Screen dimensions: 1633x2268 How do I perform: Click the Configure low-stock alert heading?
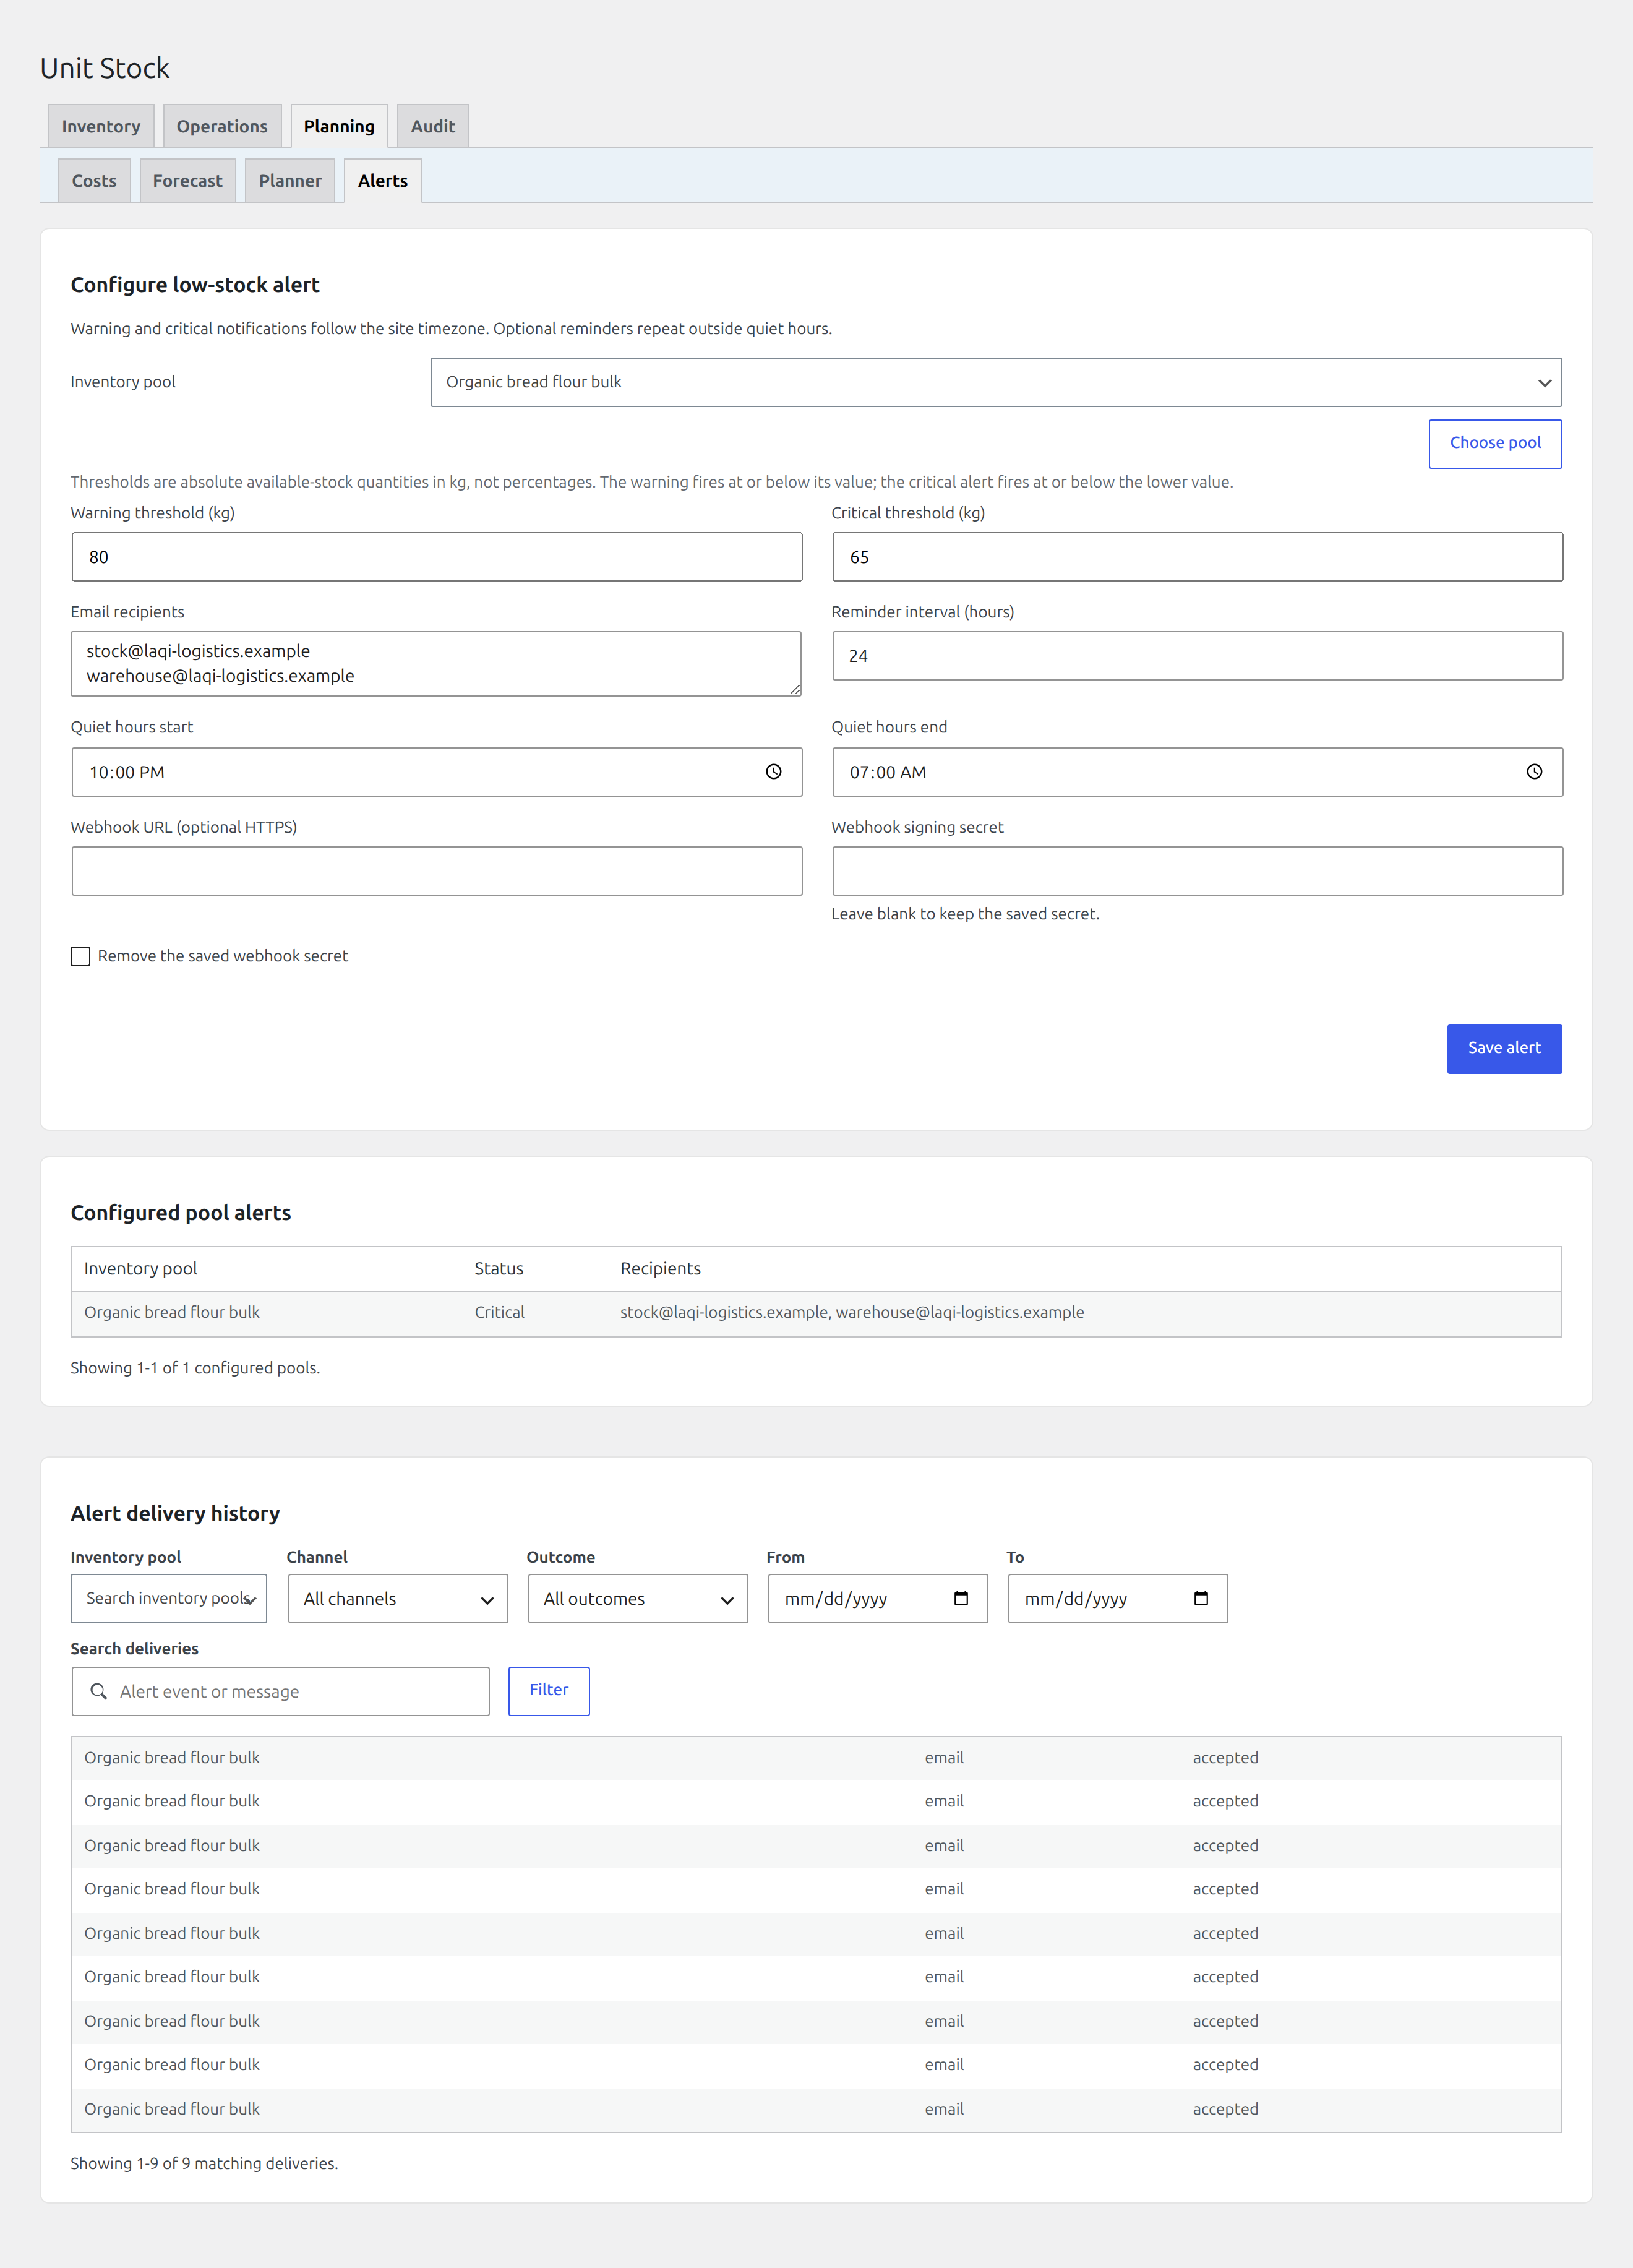pyautogui.click(x=195, y=284)
